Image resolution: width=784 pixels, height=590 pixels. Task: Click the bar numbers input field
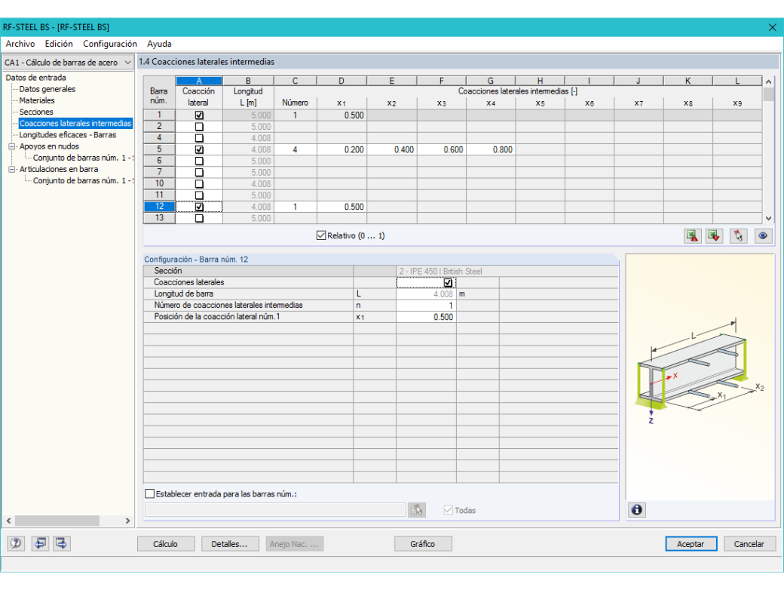275,510
